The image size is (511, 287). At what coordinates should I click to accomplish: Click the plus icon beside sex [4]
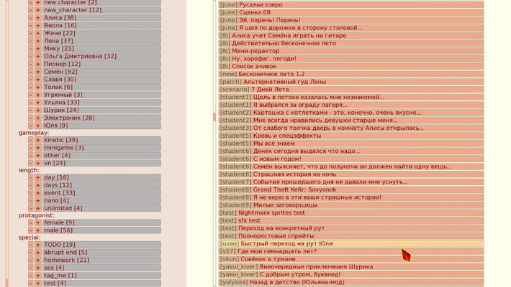click(38, 268)
